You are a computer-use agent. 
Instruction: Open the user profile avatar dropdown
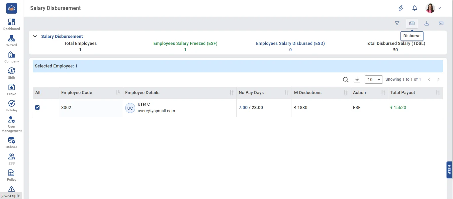[433, 8]
